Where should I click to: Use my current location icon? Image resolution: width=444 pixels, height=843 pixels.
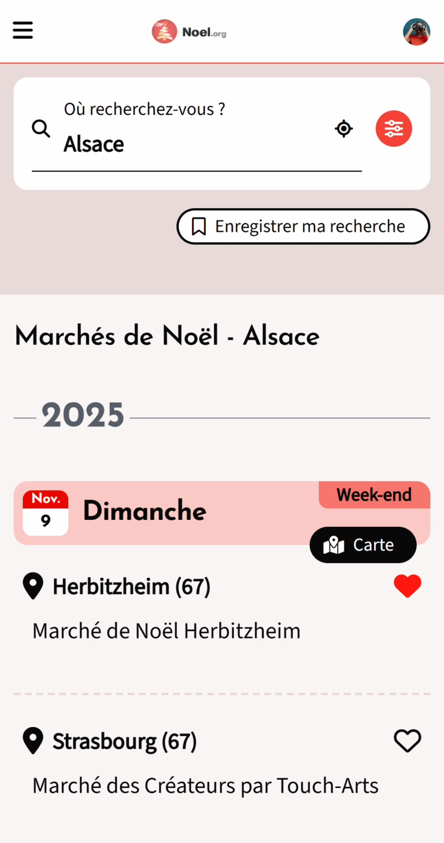(344, 128)
